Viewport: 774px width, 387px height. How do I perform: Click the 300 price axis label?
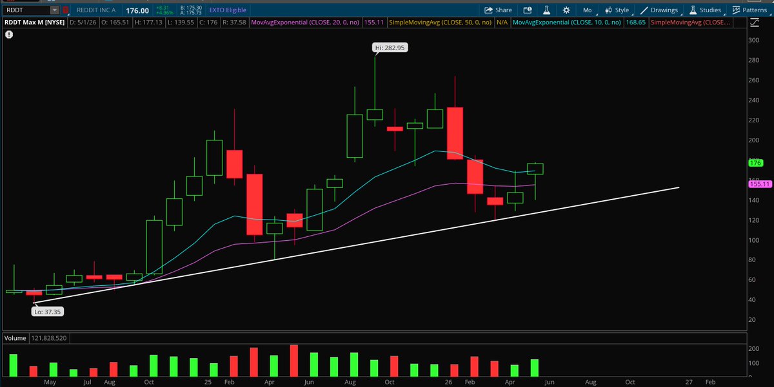pos(753,40)
